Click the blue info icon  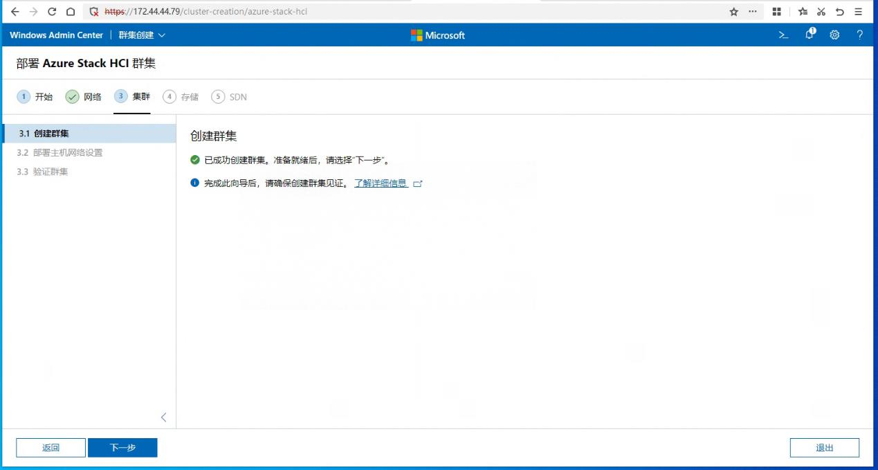coord(195,183)
